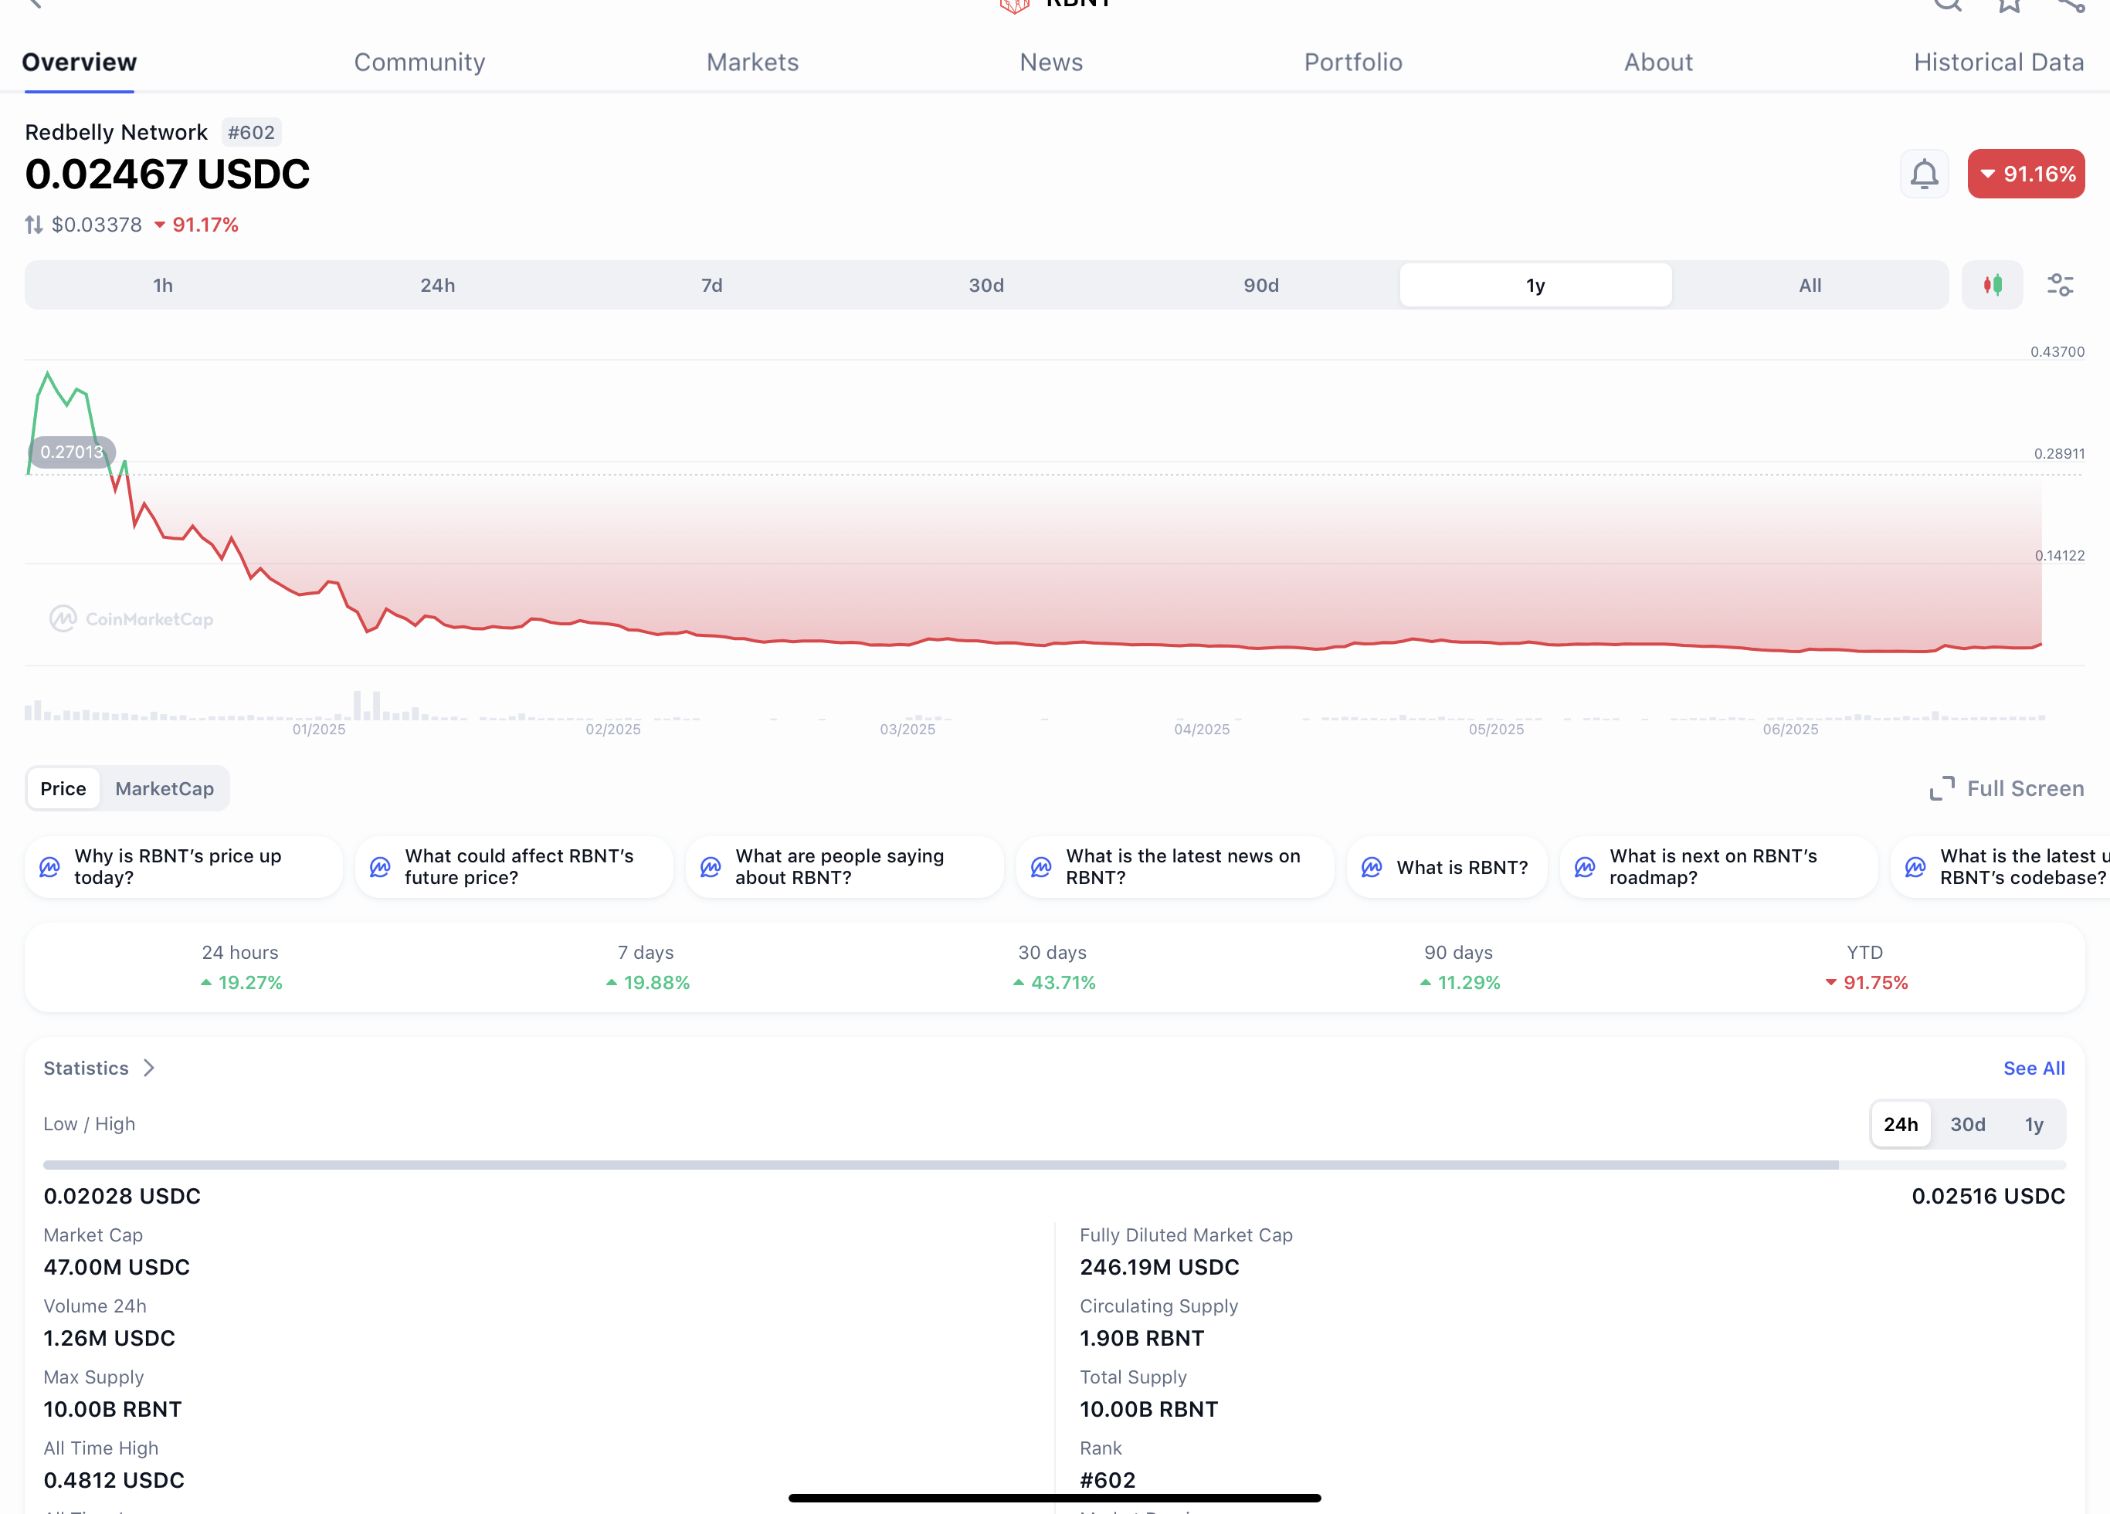Tap the #602 rank badge
This screenshot has width=2110, height=1514.
(x=251, y=132)
